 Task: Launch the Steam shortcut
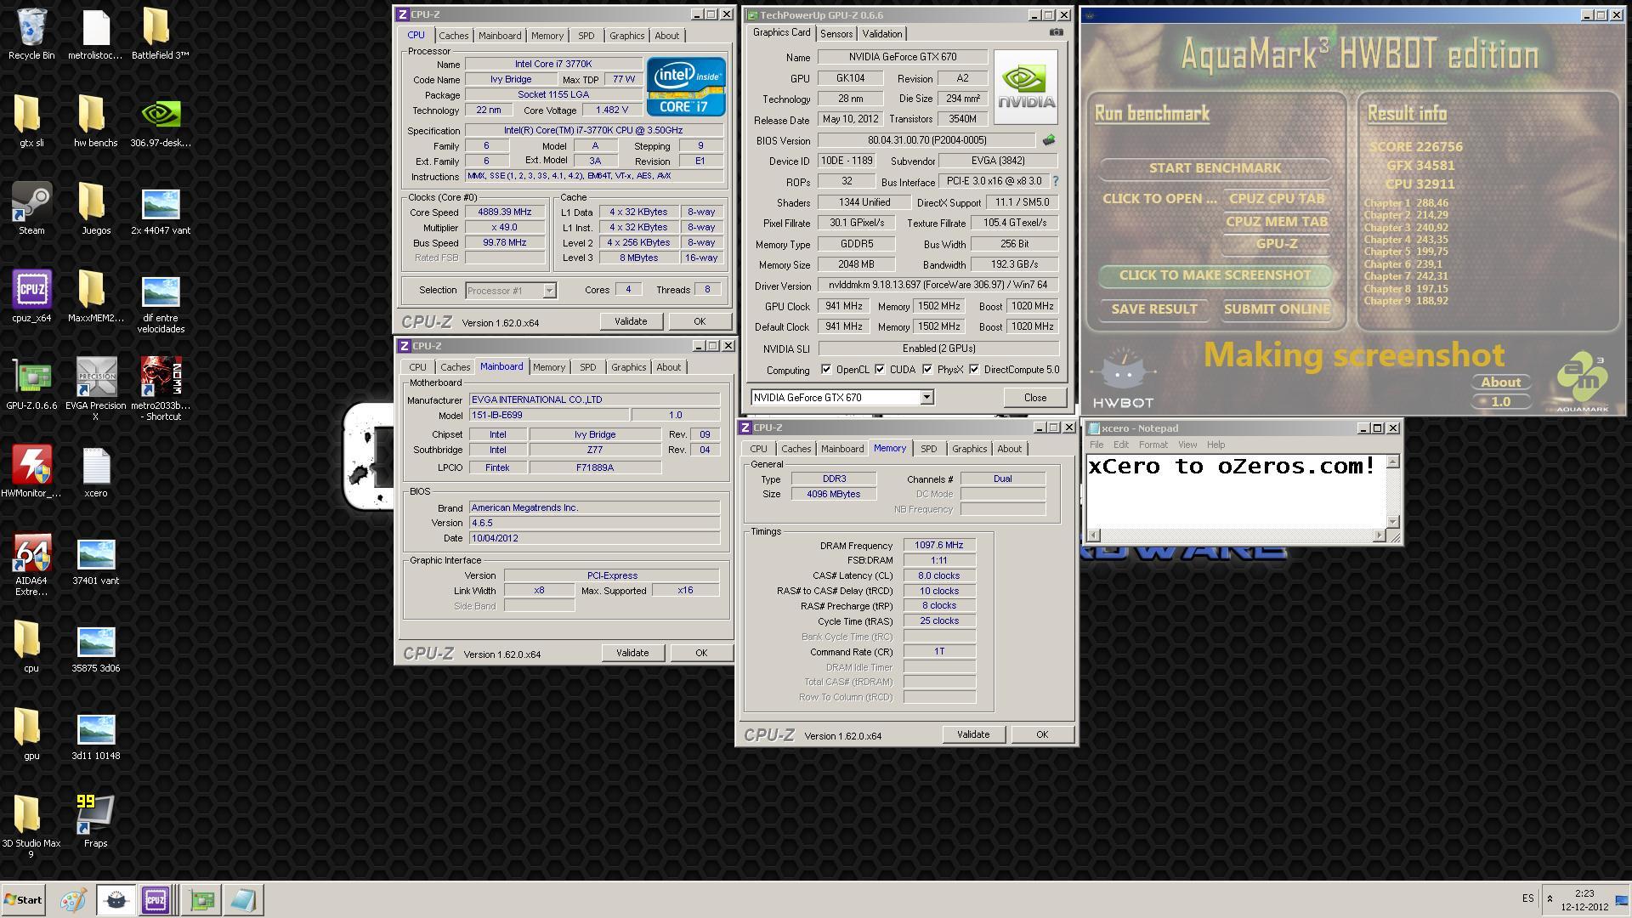[x=31, y=209]
